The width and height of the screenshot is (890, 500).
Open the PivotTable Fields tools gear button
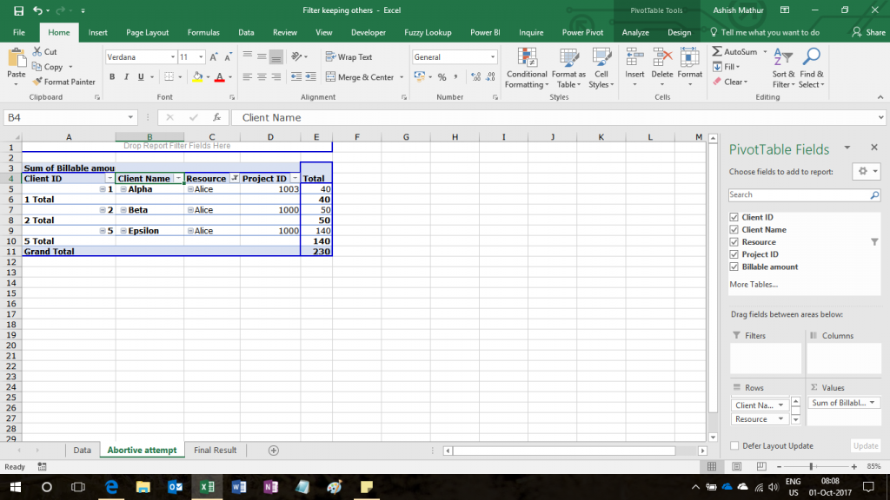point(867,171)
